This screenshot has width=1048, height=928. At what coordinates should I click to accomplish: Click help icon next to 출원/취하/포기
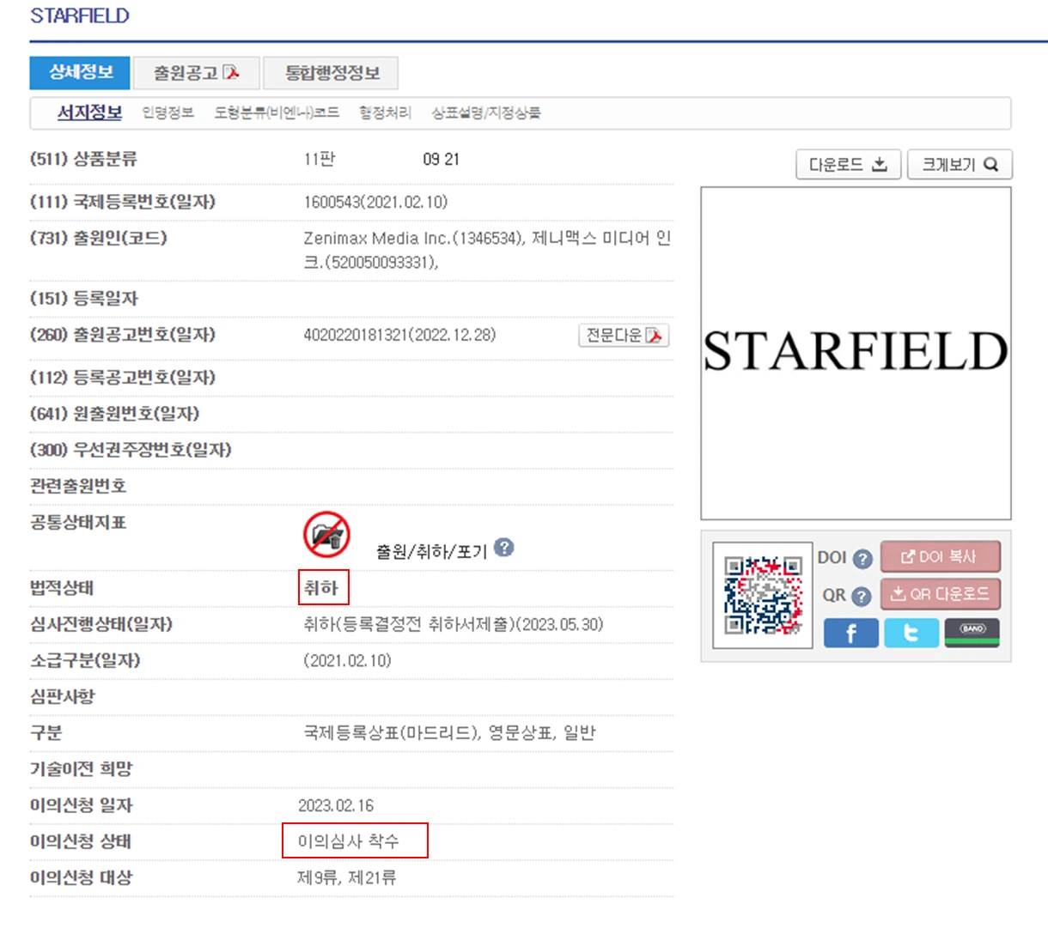504,547
